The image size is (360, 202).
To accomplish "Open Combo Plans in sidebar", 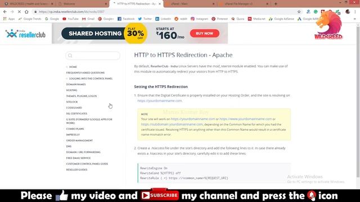I will click(x=75, y=129).
